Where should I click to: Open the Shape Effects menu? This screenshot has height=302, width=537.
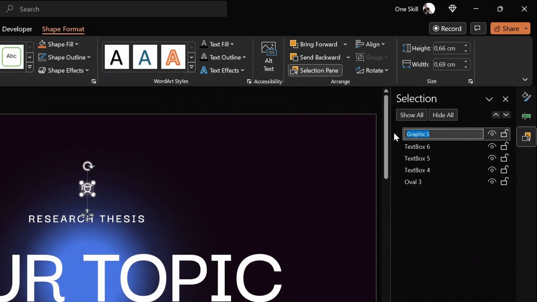(x=63, y=70)
